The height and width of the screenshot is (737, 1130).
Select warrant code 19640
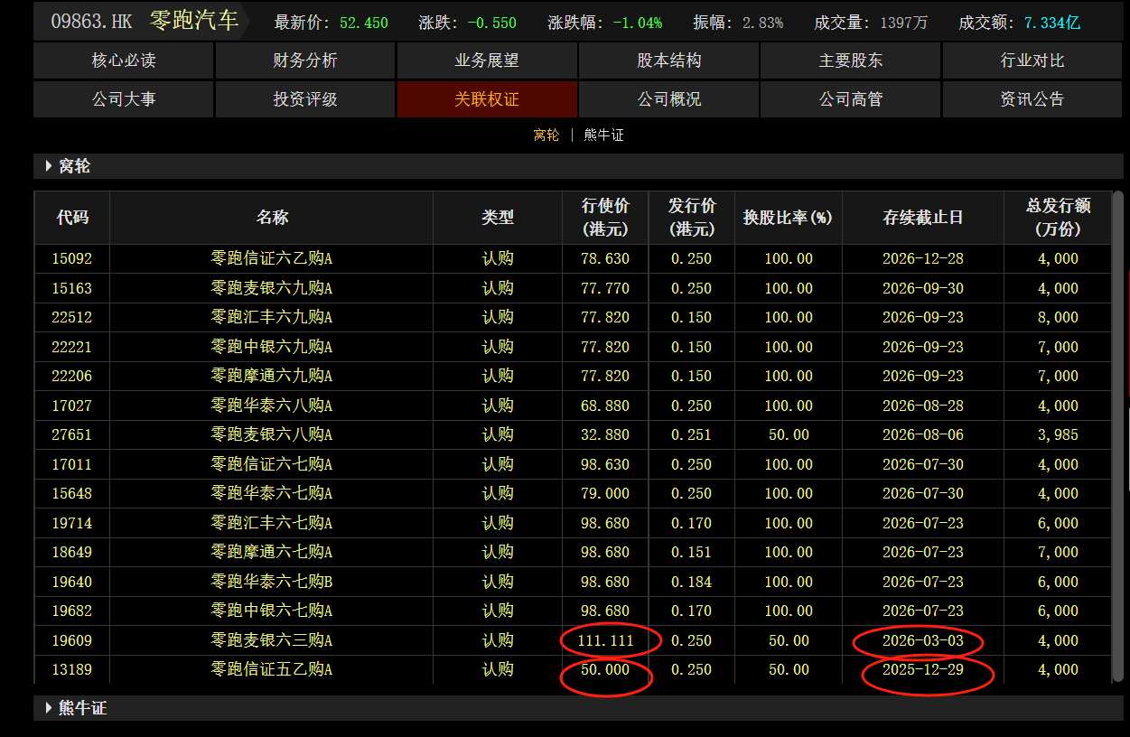(72, 582)
